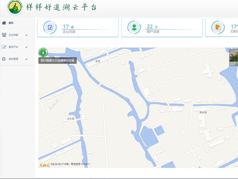Click the edit icon for 查询平台
The image size is (238, 179).
pos(4,47)
